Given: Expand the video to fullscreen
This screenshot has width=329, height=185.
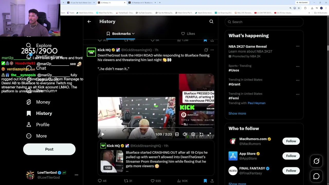Looking at the screenshot, I should click(x=209, y=134).
